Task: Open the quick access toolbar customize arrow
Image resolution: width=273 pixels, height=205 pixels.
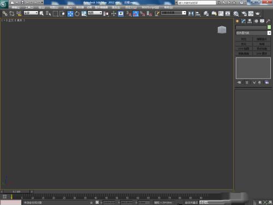Action: [42, 3]
